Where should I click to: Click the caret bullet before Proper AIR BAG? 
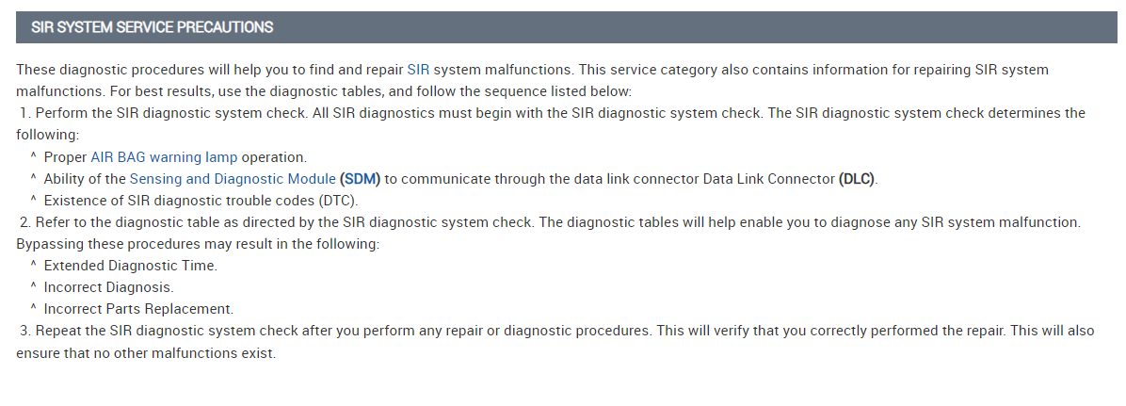[34, 157]
